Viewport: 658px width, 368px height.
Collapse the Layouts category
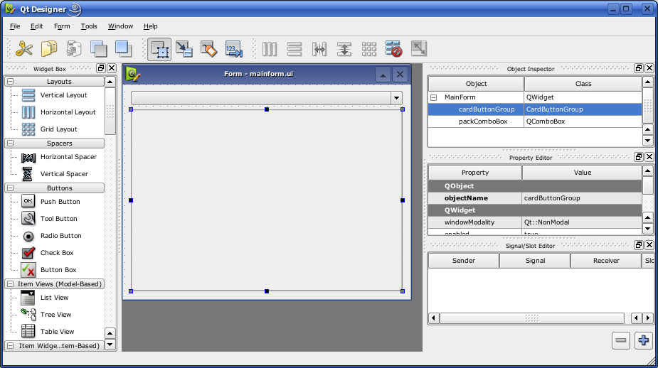[x=11, y=81]
